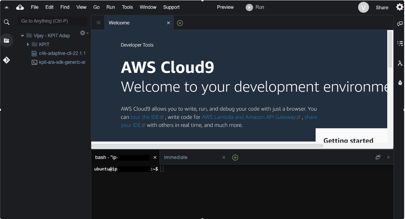Select the KPIT folder row
This screenshot has width=405, height=219.
click(44, 44)
